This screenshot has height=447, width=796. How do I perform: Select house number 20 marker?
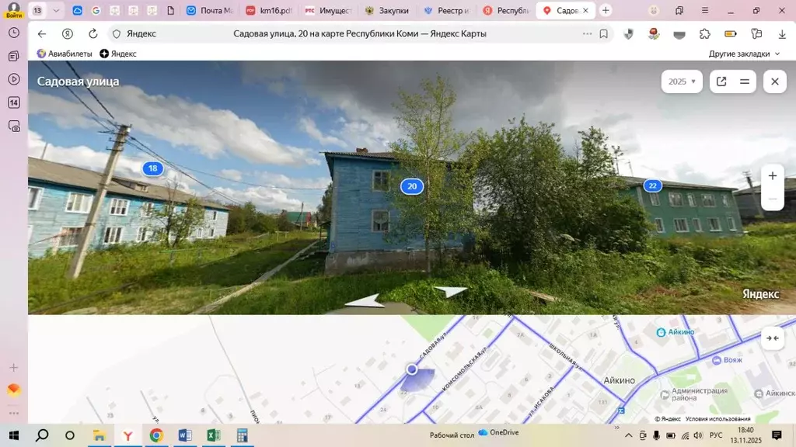[412, 186]
